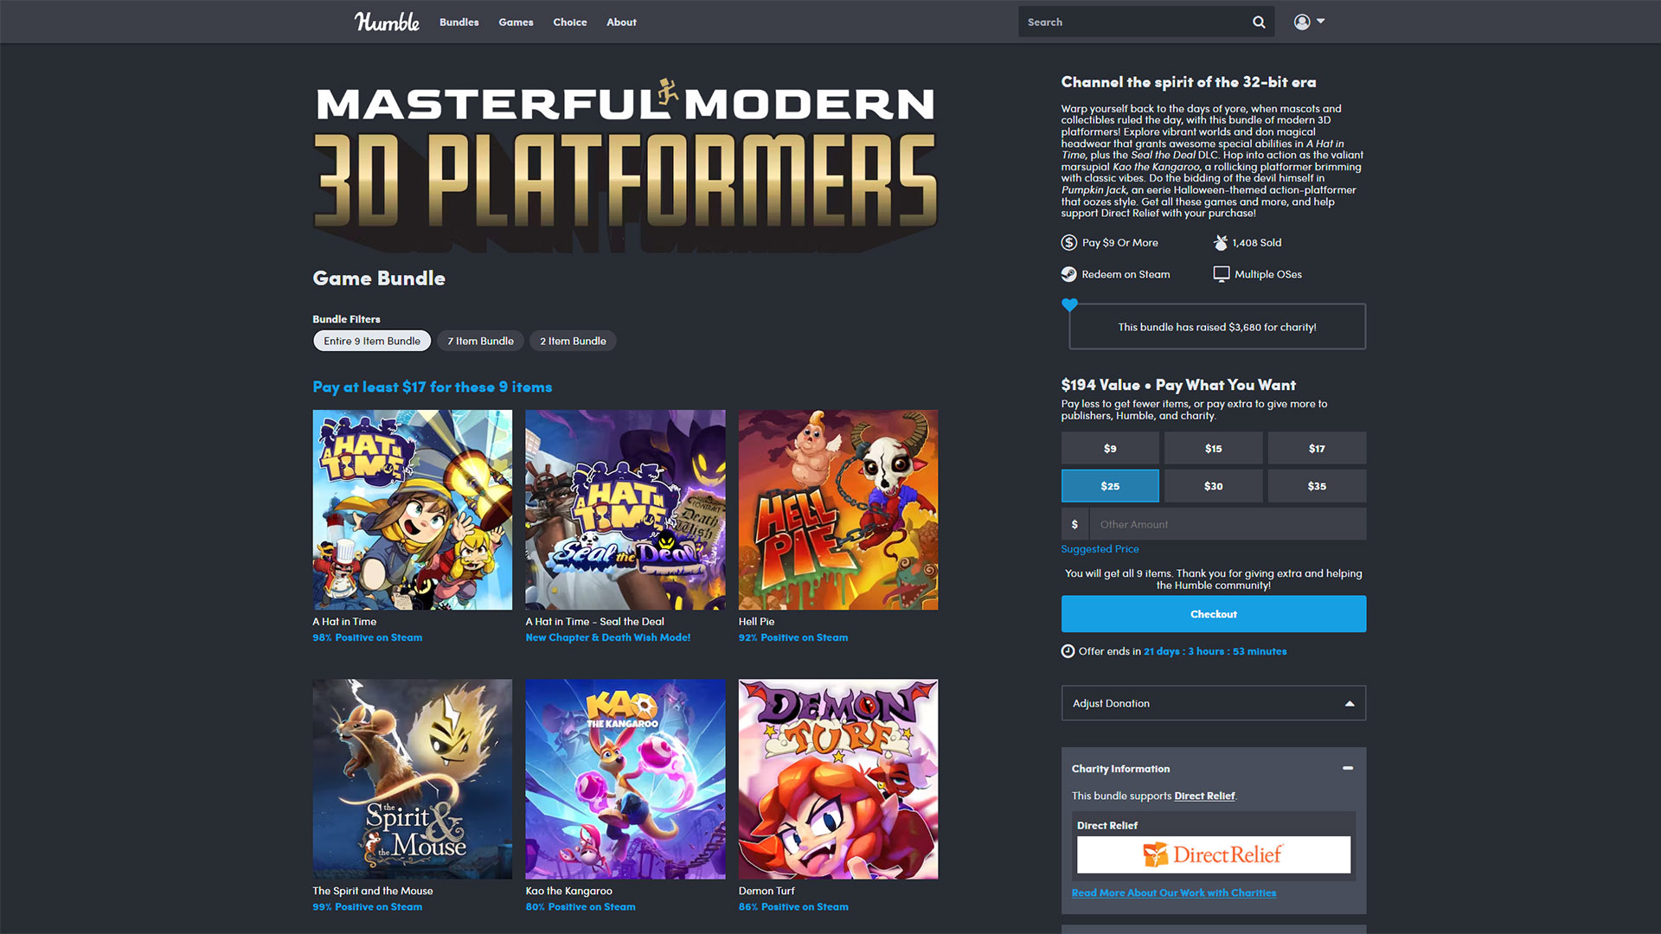Click the Bundles menu item
Screen dimensions: 1661x934
pyautogui.click(x=459, y=21)
